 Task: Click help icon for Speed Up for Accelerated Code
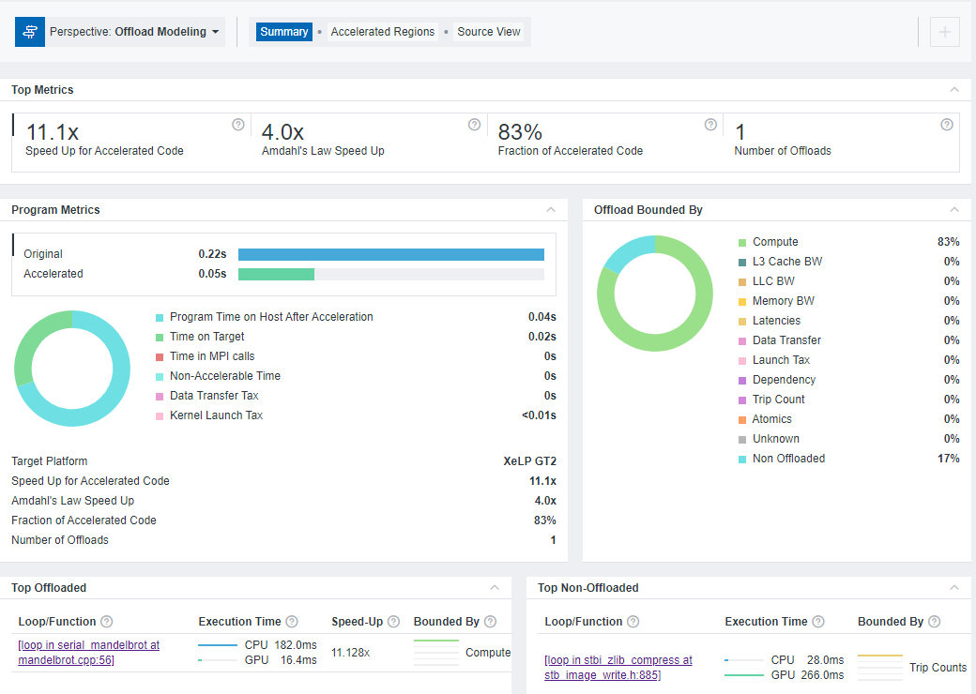pos(238,125)
